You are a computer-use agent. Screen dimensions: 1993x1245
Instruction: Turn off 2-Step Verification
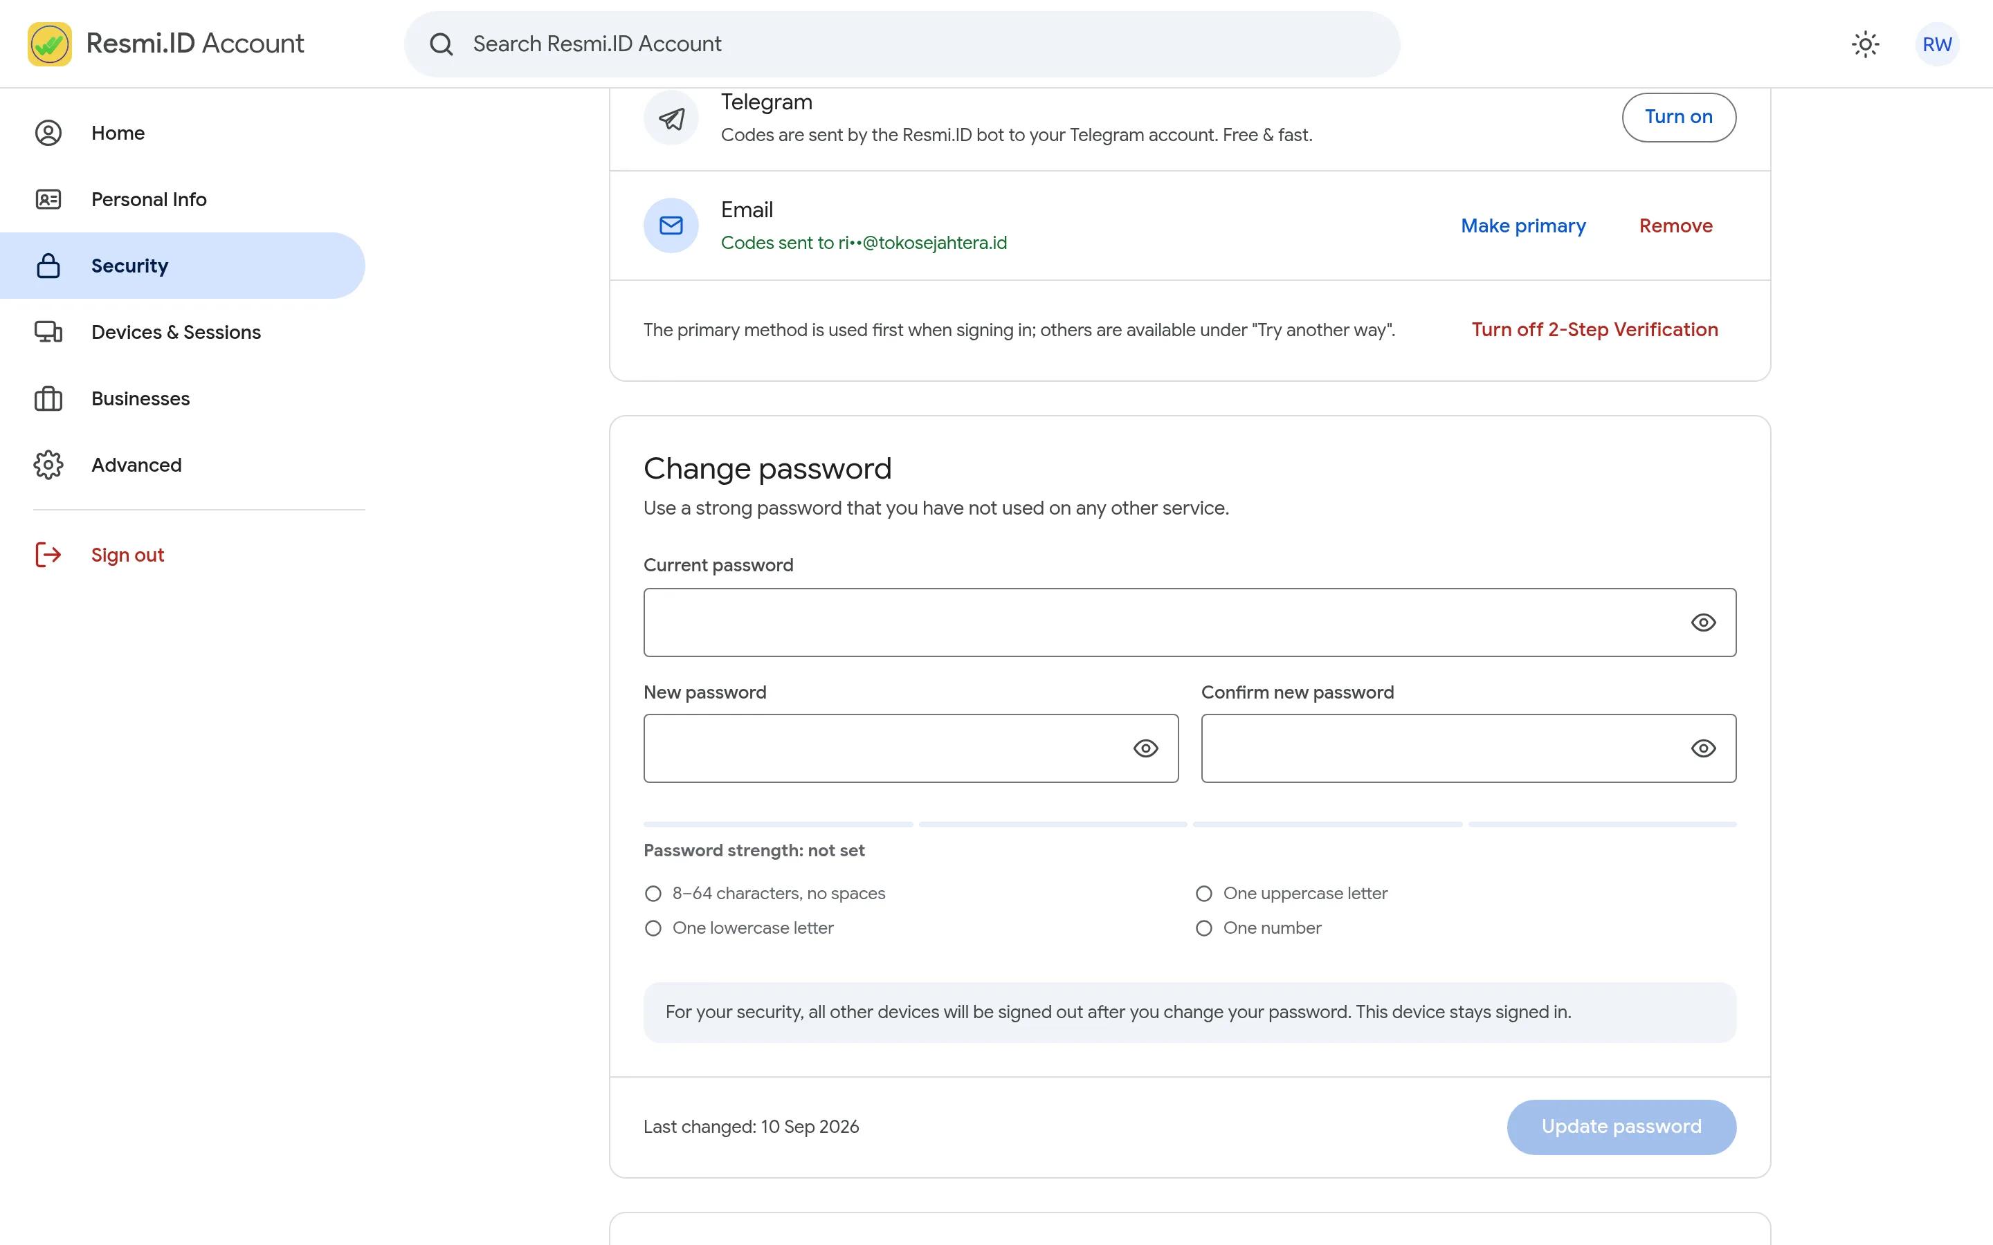point(1594,329)
